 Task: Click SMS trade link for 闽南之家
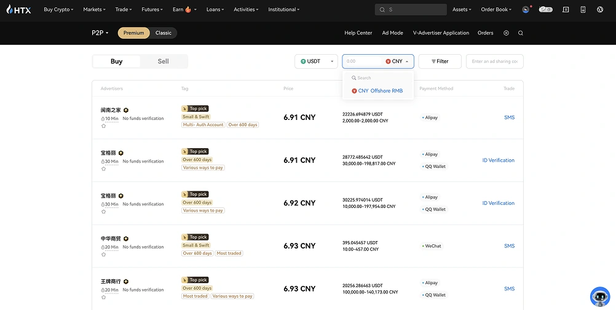click(x=509, y=117)
